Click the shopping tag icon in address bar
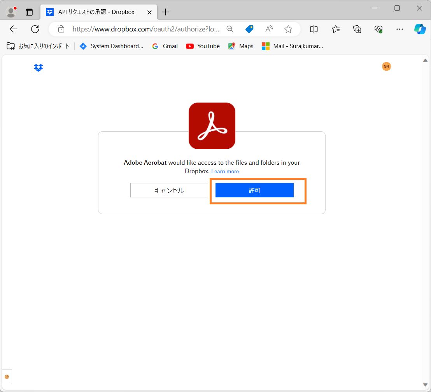 [249, 29]
